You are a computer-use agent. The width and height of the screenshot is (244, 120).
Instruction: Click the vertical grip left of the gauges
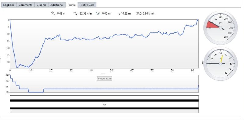[202, 62]
